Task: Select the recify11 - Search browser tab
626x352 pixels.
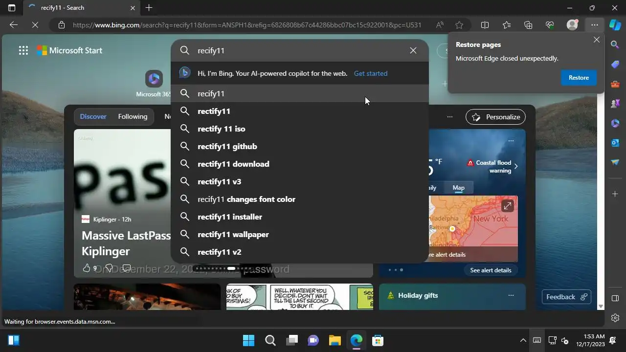Action: [x=82, y=8]
